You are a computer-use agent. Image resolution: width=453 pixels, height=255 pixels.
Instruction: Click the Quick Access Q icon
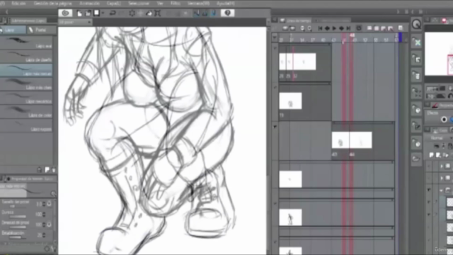pos(416,25)
